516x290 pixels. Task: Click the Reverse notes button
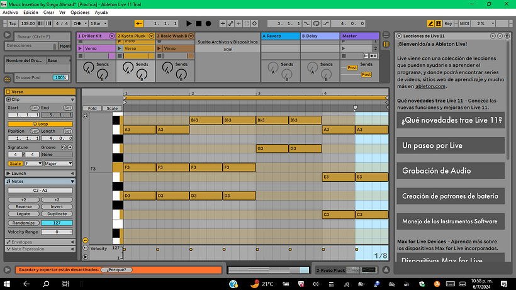24,207
